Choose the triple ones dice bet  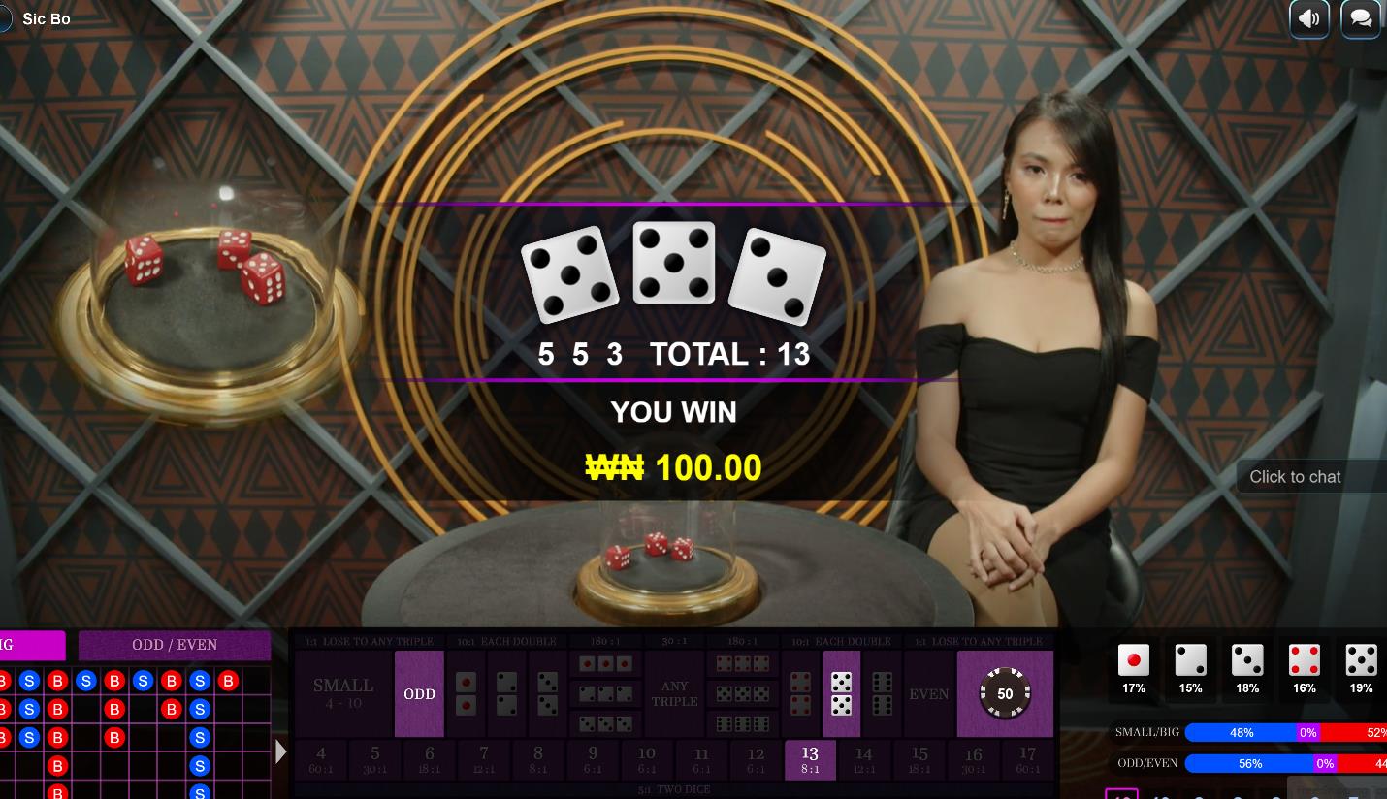605,664
